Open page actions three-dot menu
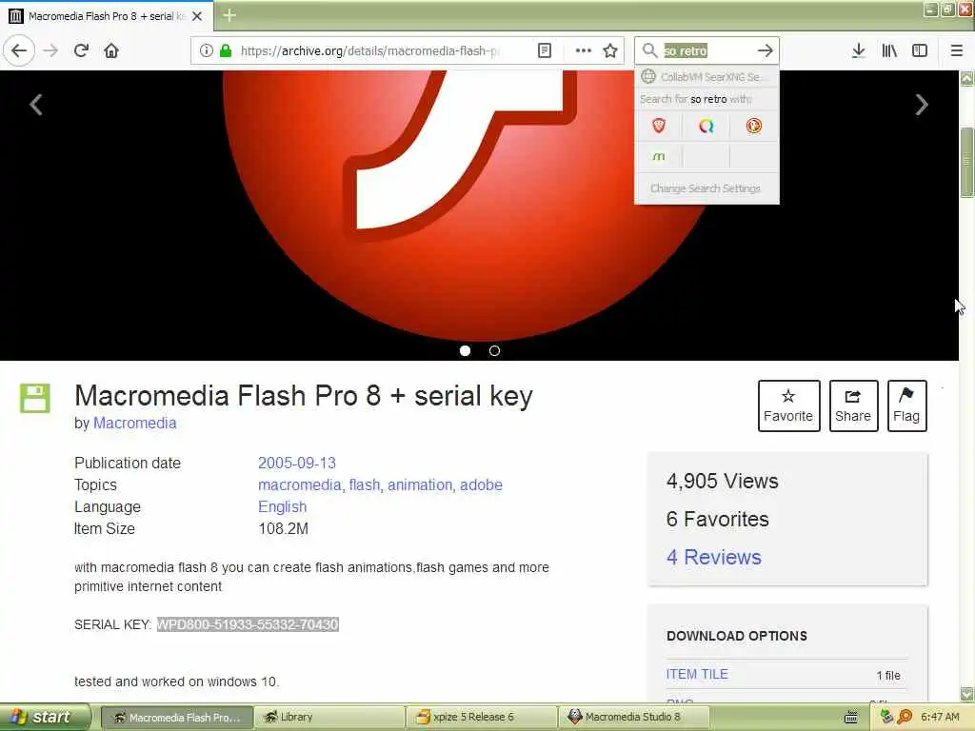The image size is (975, 731). (584, 50)
